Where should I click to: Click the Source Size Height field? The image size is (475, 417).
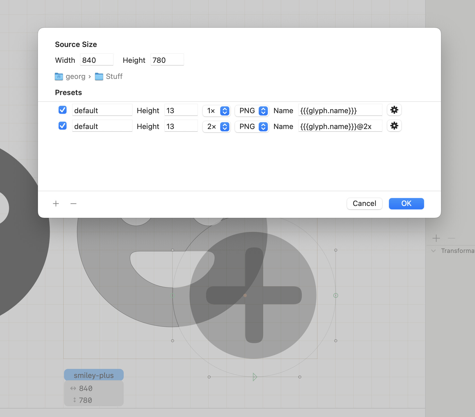click(167, 60)
